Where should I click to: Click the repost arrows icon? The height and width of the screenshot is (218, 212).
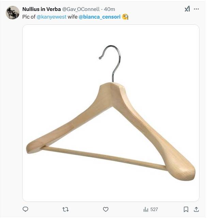coord(66,209)
